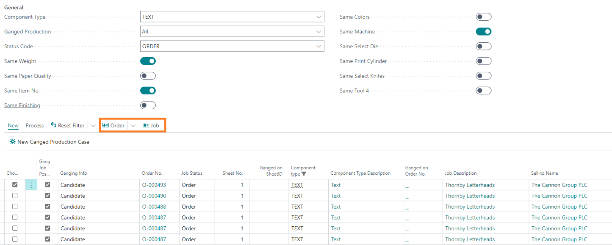Check the Choose box for order O-000490
The height and width of the screenshot is (245, 612).
[x=15, y=196]
